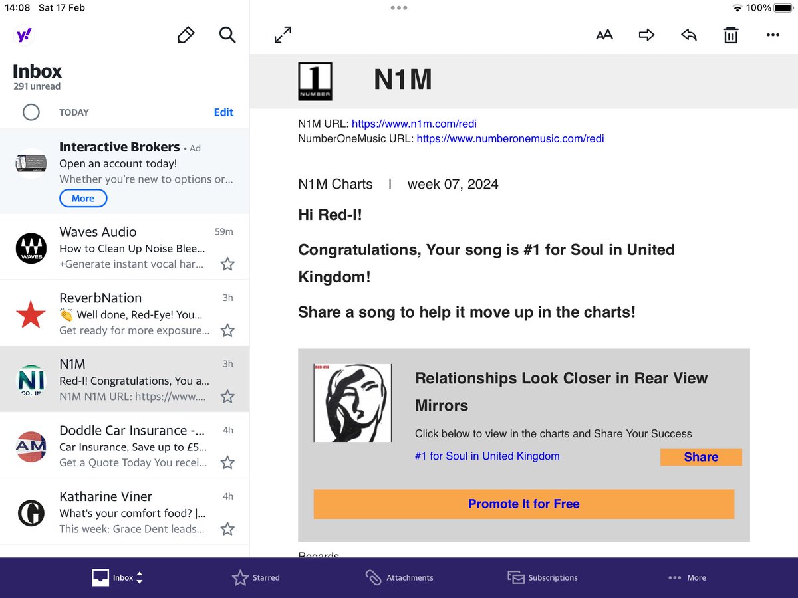Tap the ReverbNation red star avatar
This screenshot has height=598, width=798.
click(31, 314)
